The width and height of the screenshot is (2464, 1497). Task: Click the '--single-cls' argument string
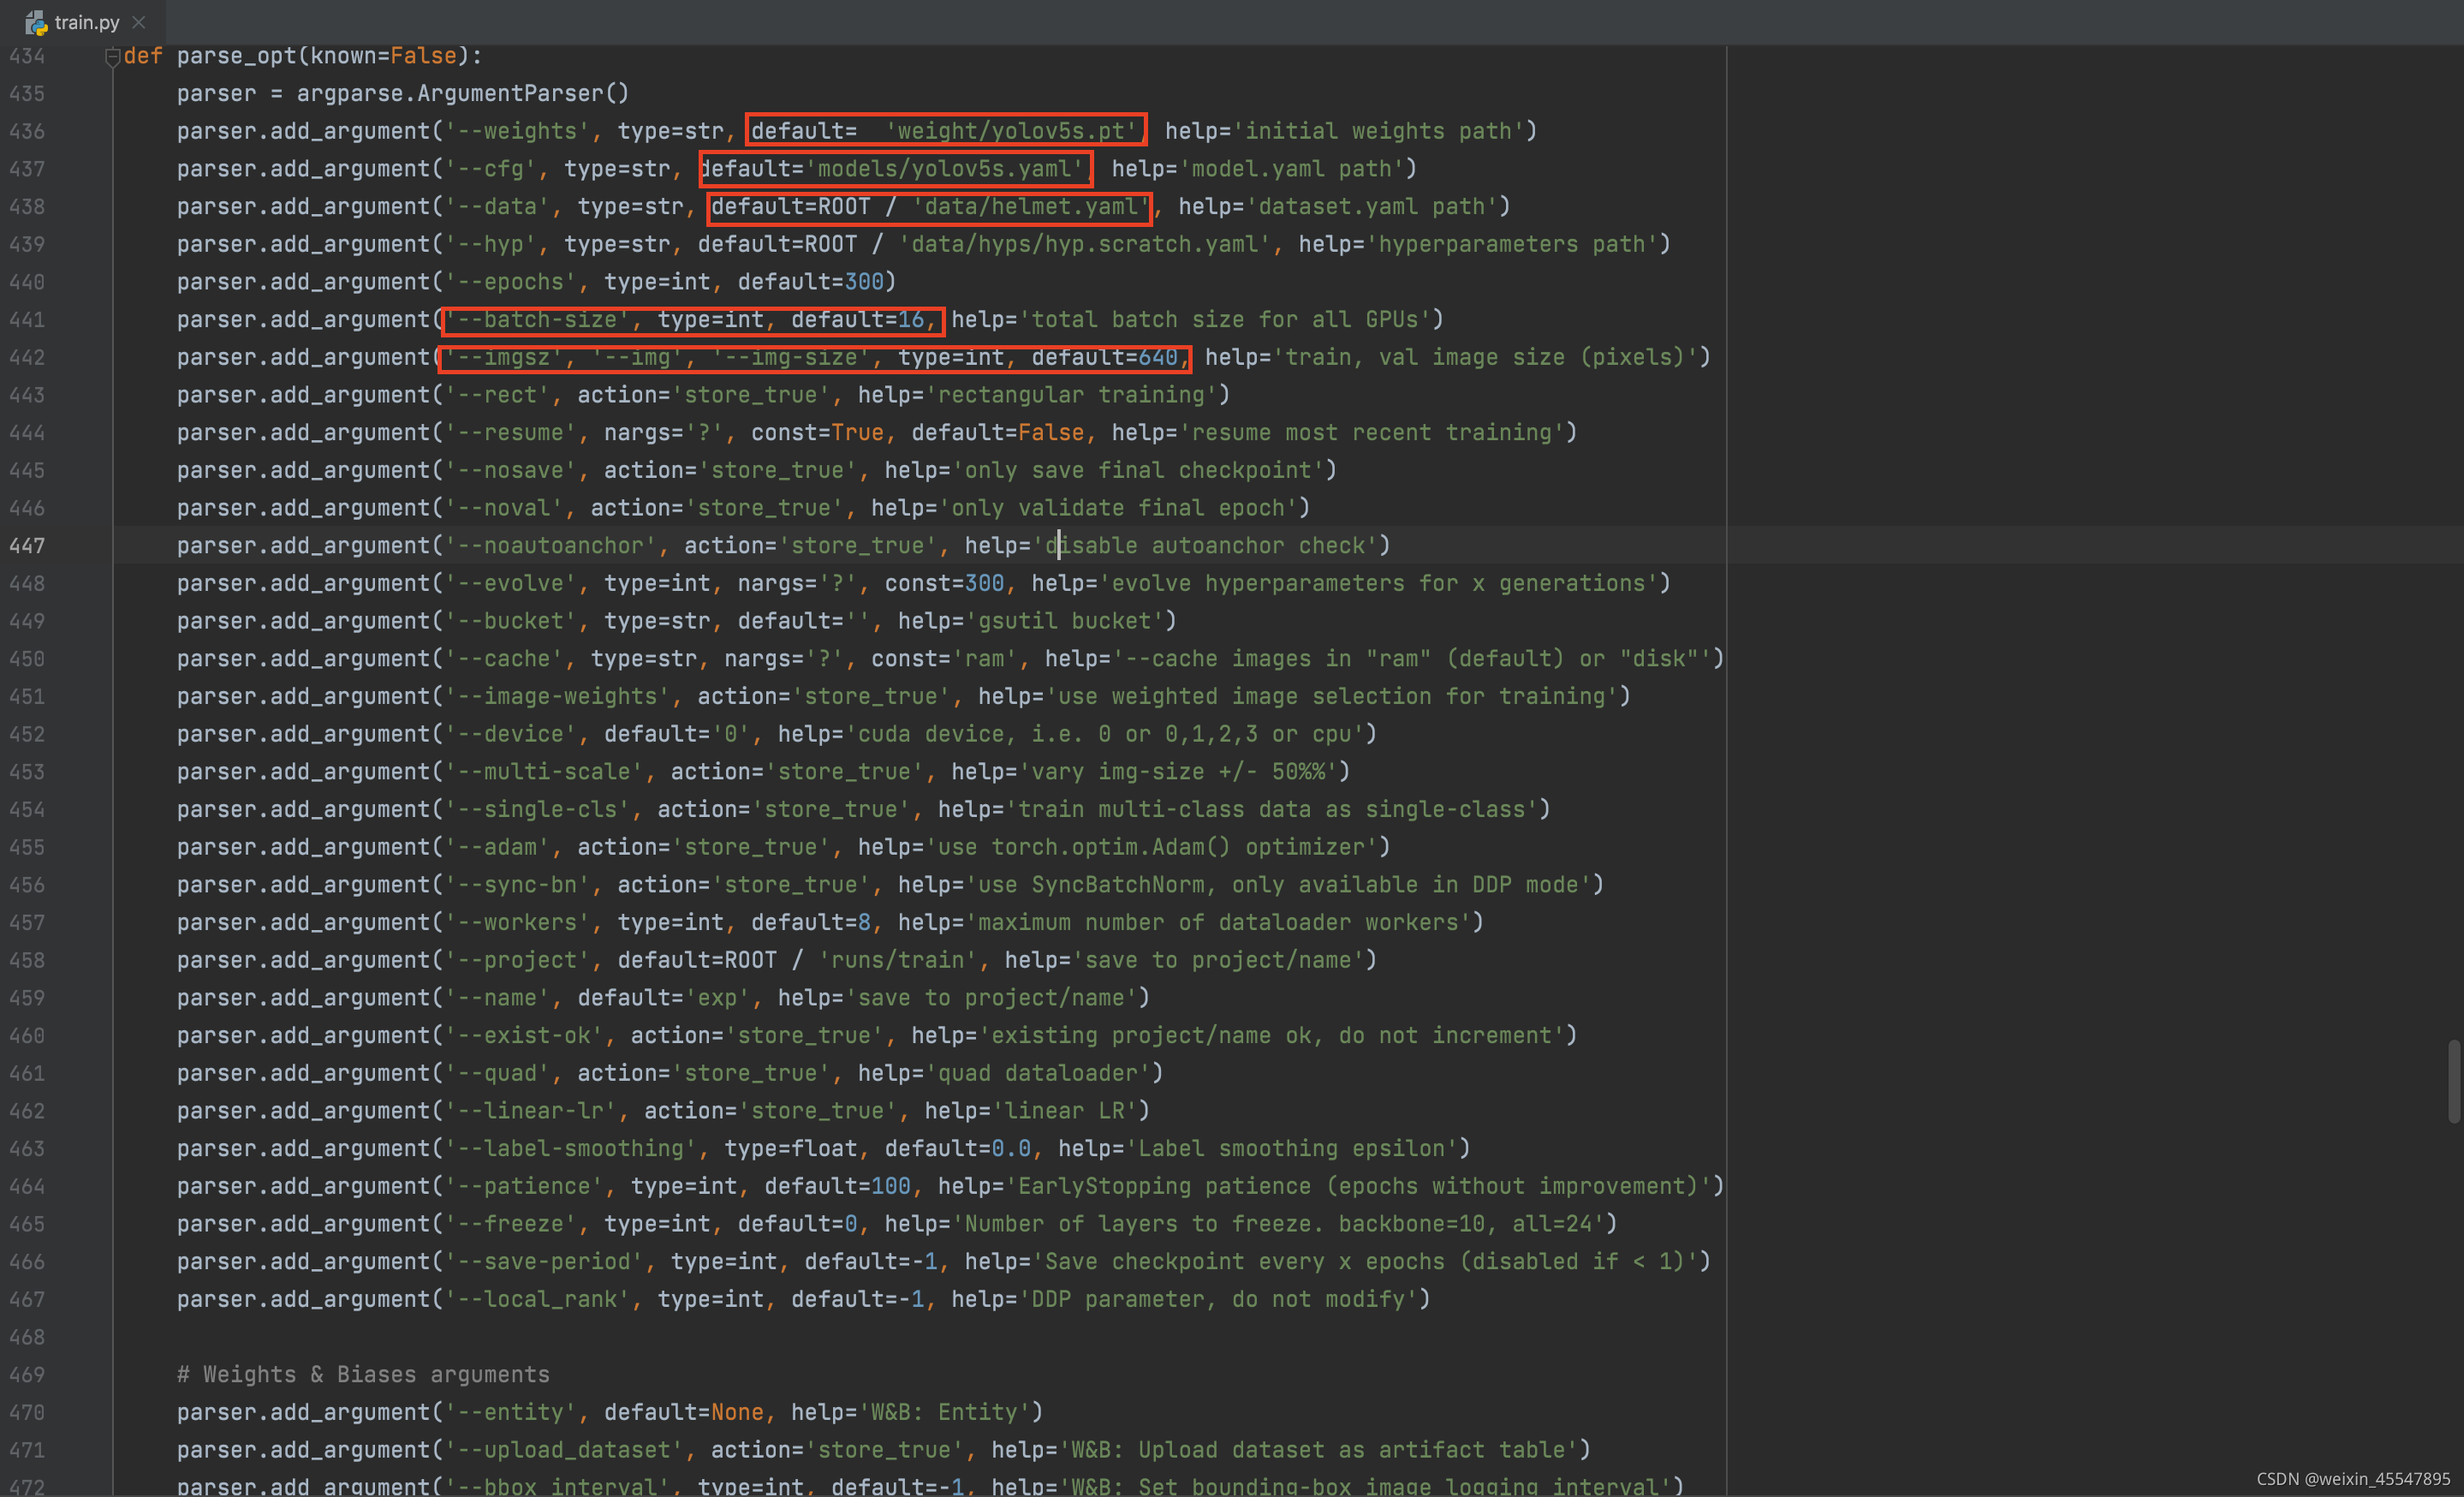537,809
